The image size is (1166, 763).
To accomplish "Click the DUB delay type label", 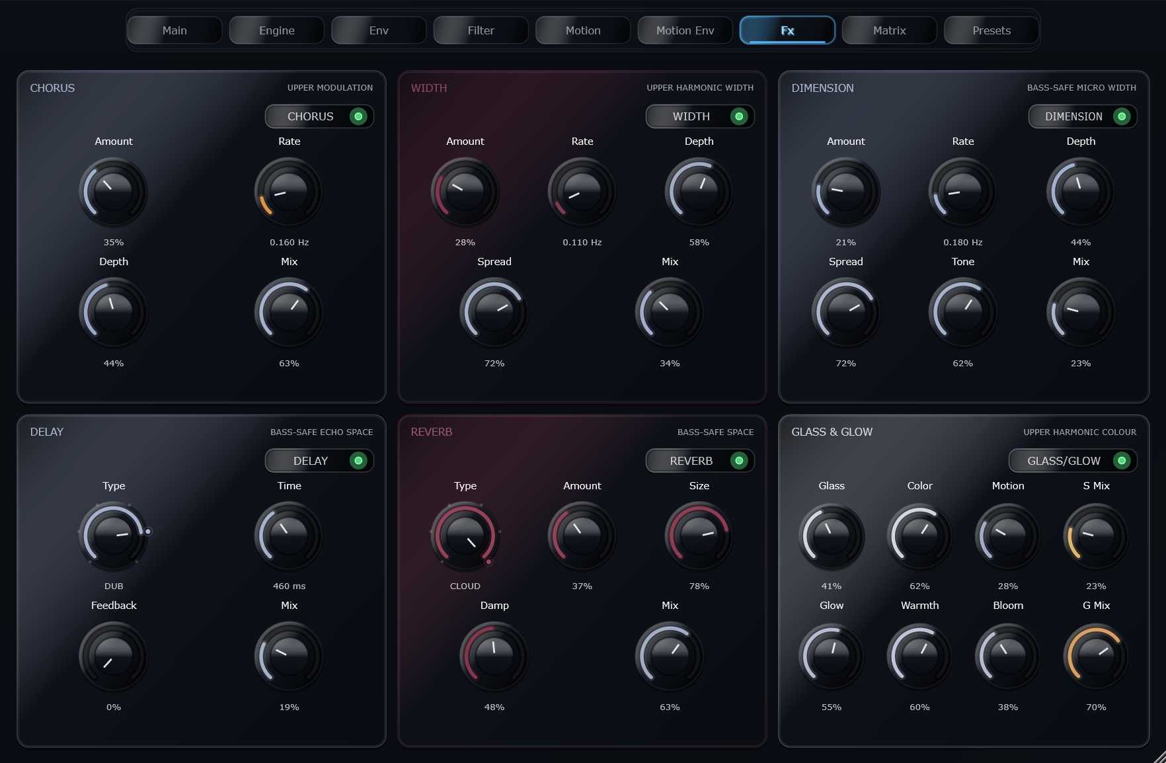I will click(x=114, y=586).
